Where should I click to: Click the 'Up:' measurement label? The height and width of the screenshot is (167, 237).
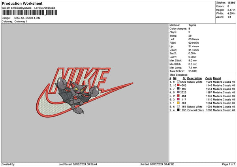coord(171,46)
